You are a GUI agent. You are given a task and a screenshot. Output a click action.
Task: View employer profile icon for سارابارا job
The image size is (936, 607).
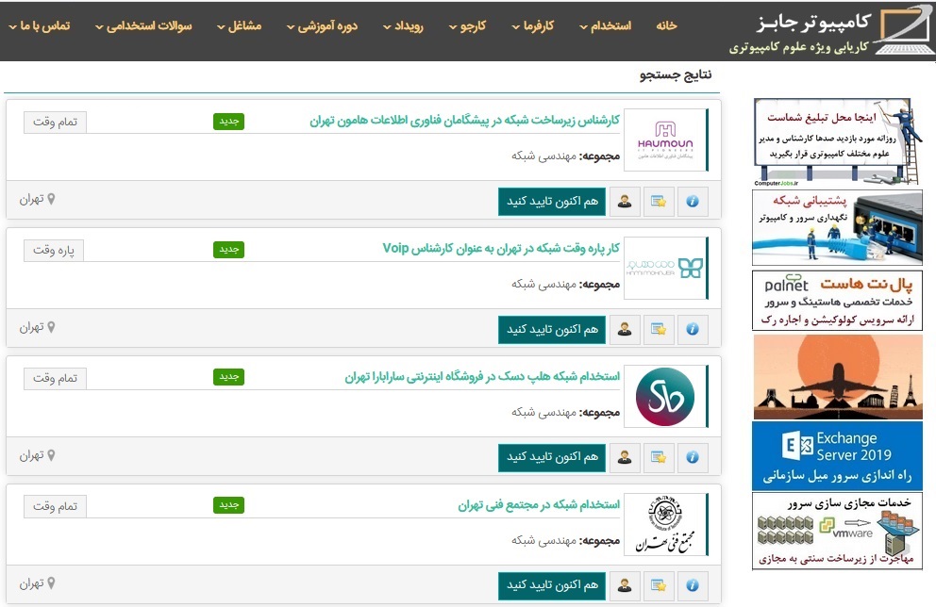(x=625, y=457)
